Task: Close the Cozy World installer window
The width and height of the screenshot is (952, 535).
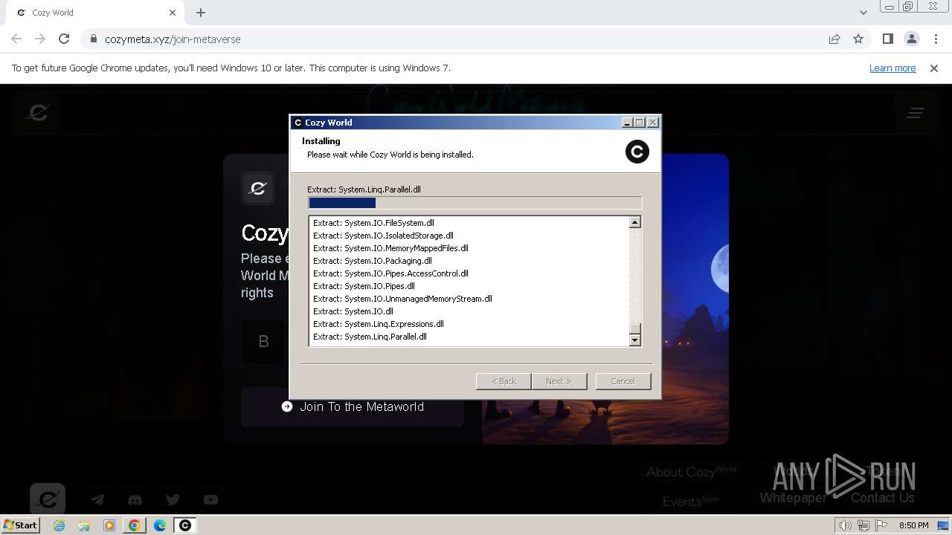Action: [653, 123]
